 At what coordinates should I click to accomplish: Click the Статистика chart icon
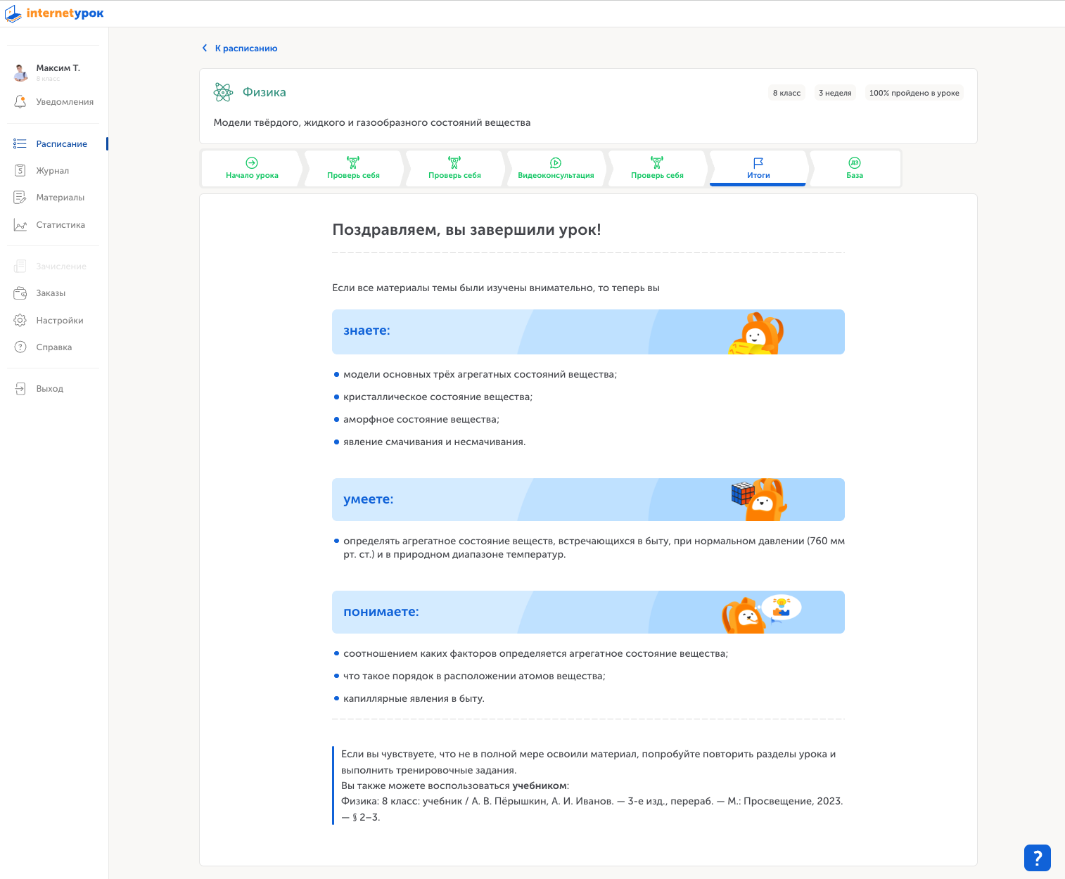(20, 225)
